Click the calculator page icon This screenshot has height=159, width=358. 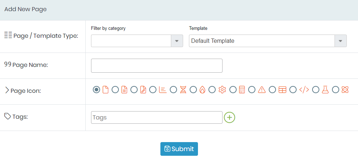click(242, 90)
